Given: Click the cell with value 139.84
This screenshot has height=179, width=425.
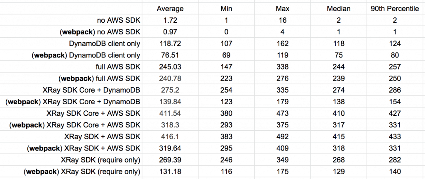Looking at the screenshot, I should click(x=170, y=101).
